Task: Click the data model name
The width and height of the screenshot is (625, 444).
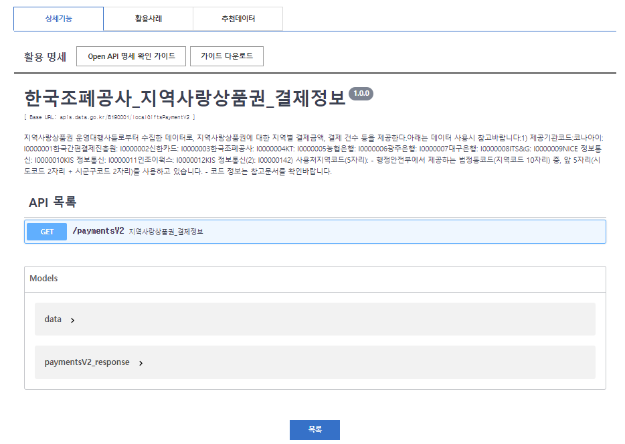Action: click(x=53, y=319)
